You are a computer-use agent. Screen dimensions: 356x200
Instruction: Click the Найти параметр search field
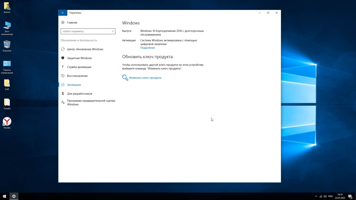click(x=88, y=31)
